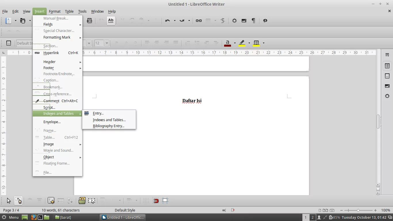This screenshot has width=393, height=221.
Task: Toggle Snap to Grid magnet icon
Action: [156, 201]
